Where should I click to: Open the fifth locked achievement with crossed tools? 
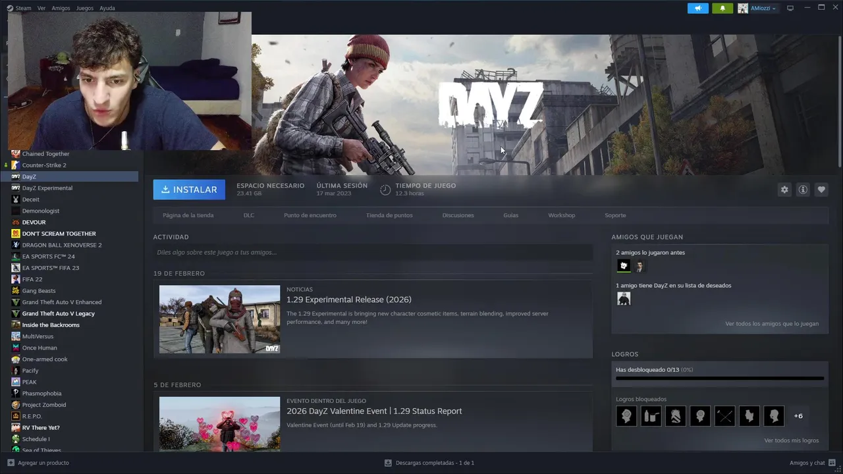coord(724,416)
